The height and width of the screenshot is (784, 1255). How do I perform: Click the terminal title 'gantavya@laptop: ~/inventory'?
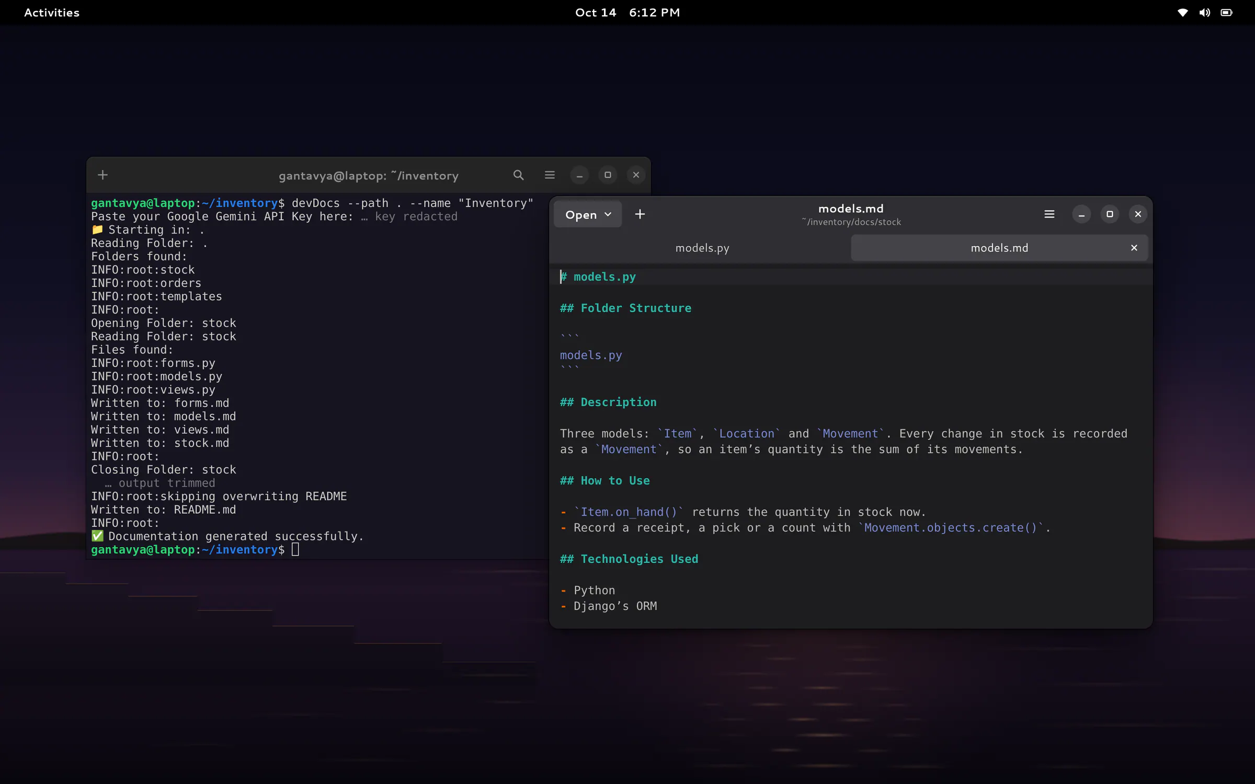pyautogui.click(x=369, y=176)
